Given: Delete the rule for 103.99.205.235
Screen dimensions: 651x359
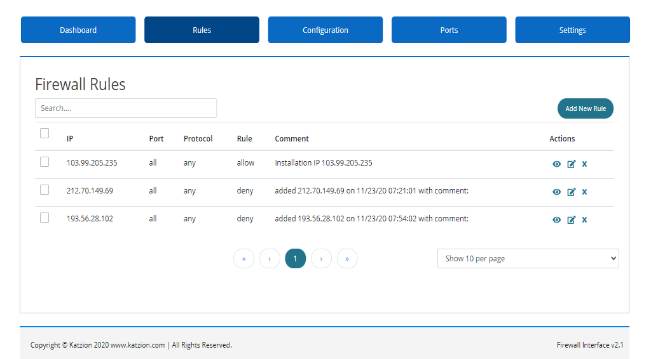Looking at the screenshot, I should (x=584, y=164).
